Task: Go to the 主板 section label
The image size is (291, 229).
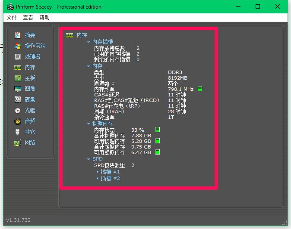Action: point(30,78)
